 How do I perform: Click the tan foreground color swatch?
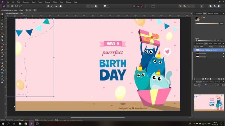tap(198, 20)
